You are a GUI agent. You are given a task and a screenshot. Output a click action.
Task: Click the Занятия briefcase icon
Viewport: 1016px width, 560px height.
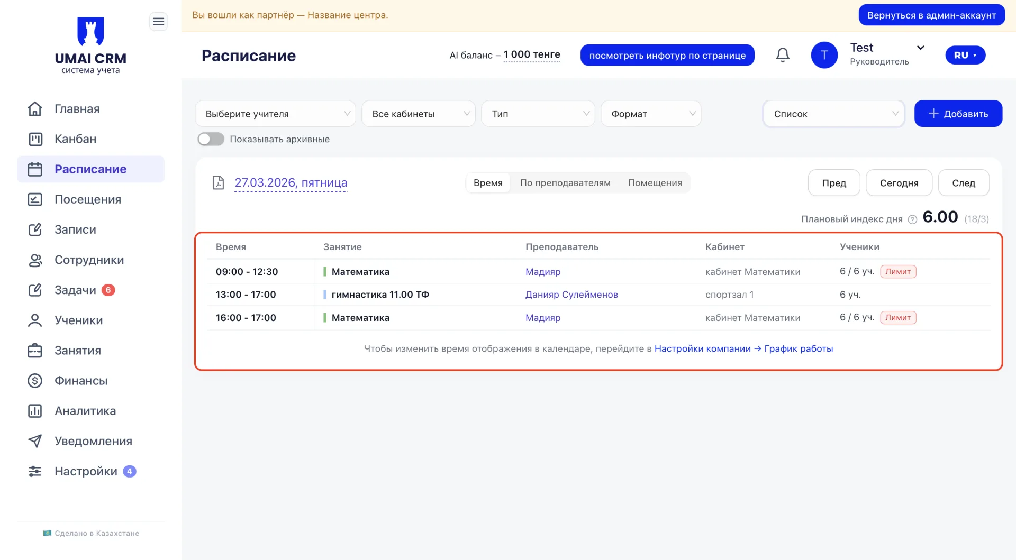coord(35,351)
